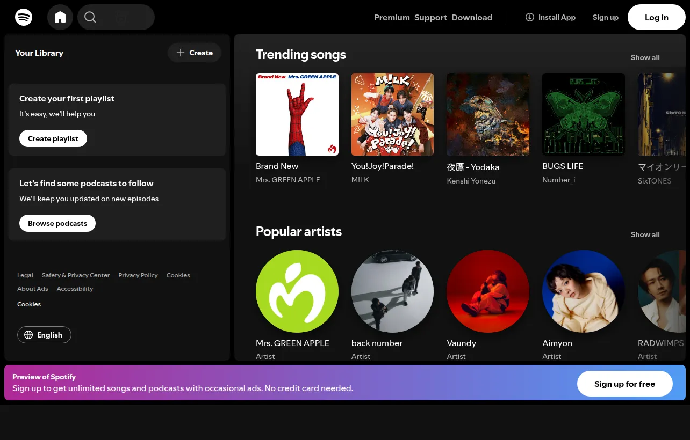Show all Trending songs
This screenshot has height=440, width=690.
pyautogui.click(x=645, y=57)
